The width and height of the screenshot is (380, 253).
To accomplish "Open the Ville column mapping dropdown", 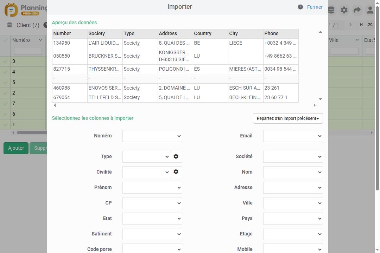I will coord(293,203).
